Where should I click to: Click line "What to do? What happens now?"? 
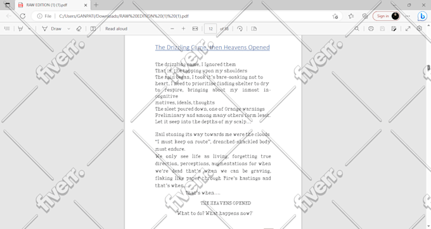[x=214, y=213]
